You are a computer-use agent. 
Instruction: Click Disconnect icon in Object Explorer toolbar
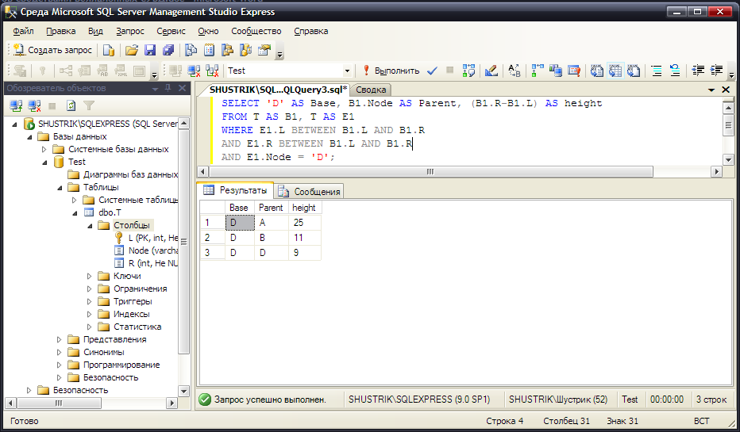point(34,105)
